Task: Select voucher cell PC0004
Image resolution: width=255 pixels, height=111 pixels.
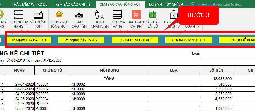Action: click(53, 99)
